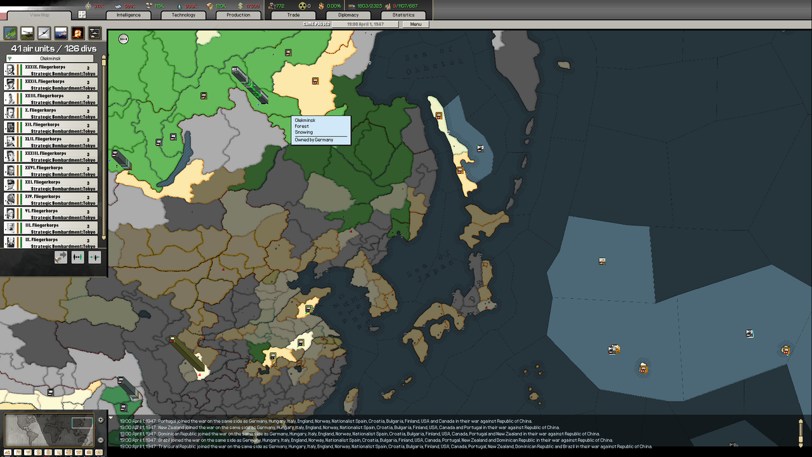Select XIV. Fliegerkorps unit
This screenshot has width=812, height=457.
tap(51, 199)
